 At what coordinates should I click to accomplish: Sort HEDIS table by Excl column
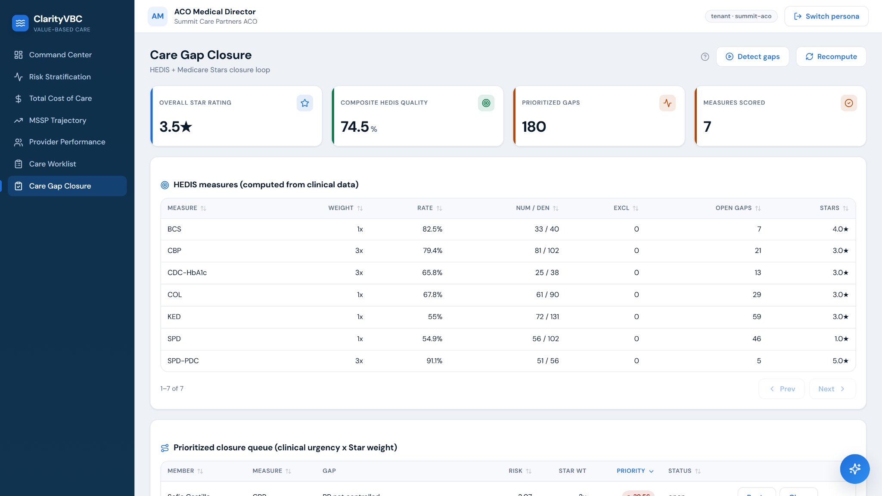pos(635,208)
